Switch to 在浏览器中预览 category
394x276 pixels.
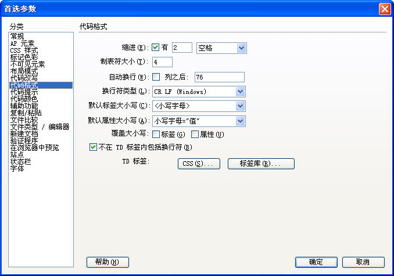pos(34,148)
